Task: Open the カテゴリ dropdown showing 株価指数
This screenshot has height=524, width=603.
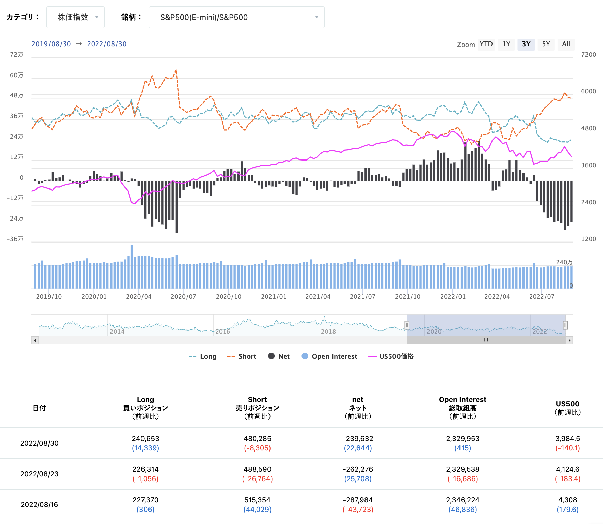Action: (75, 17)
